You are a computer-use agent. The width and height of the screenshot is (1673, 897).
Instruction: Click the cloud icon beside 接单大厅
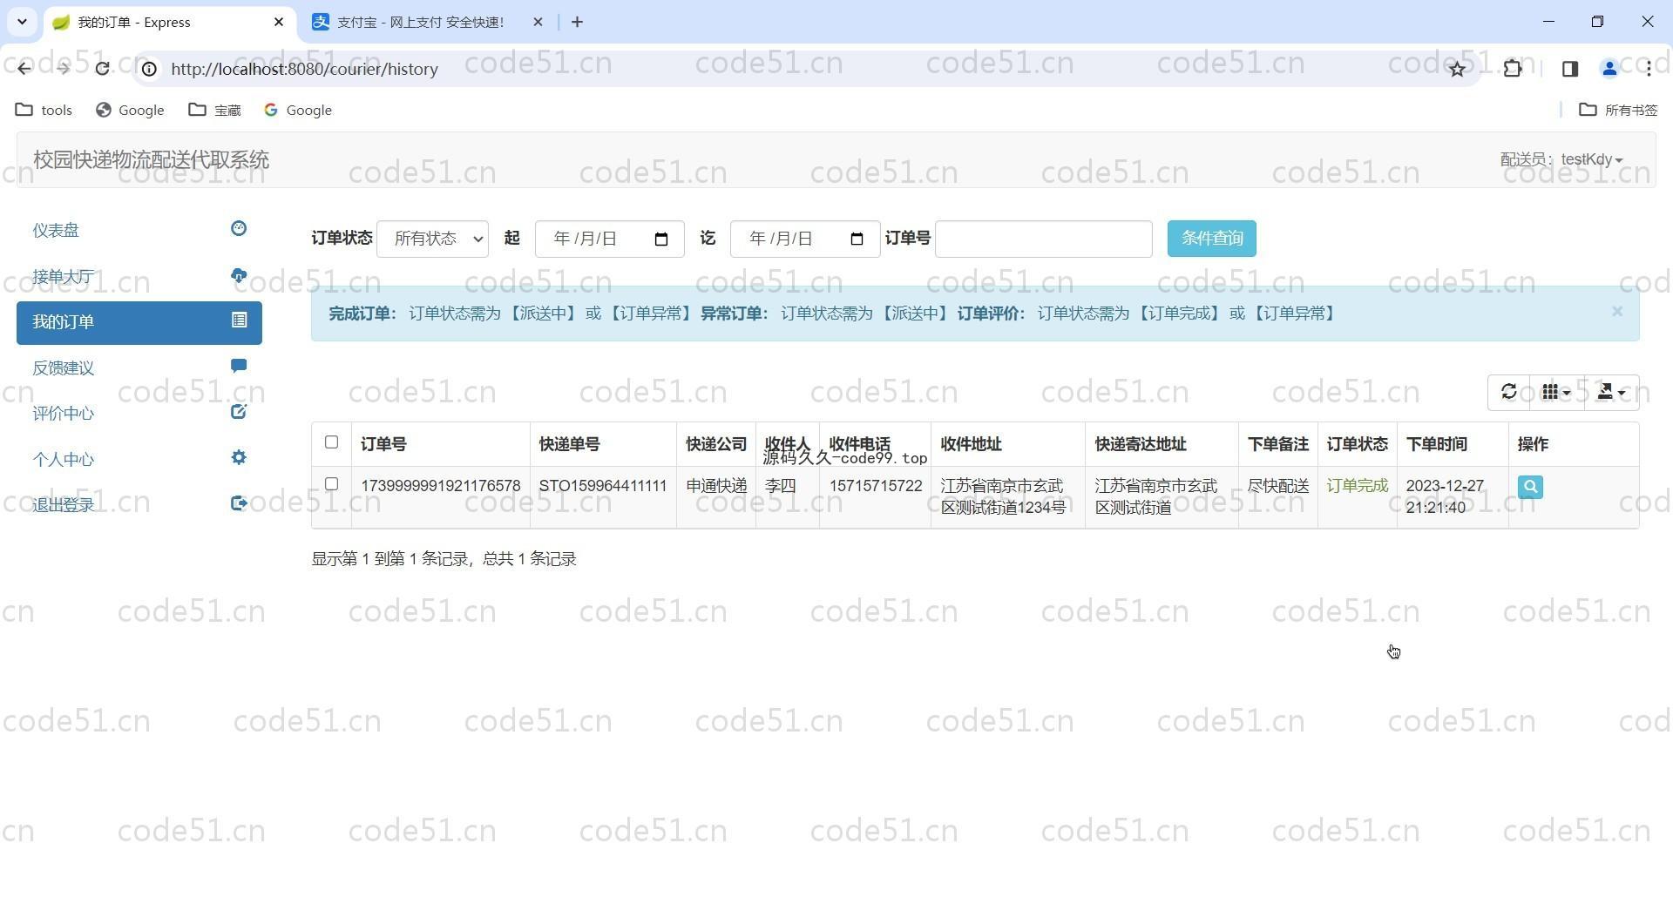click(239, 275)
